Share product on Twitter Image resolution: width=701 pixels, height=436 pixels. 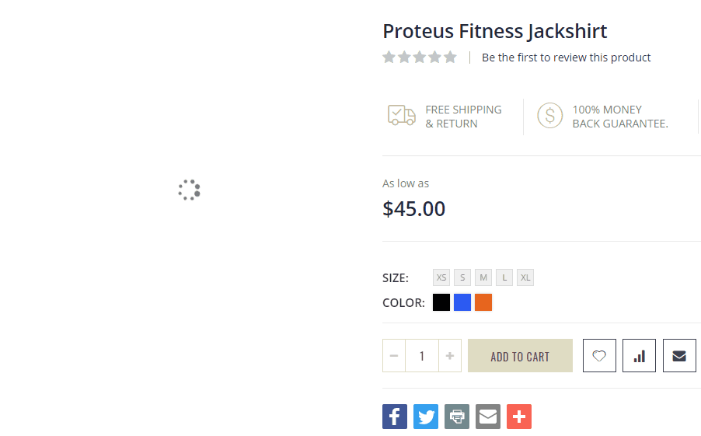(426, 417)
